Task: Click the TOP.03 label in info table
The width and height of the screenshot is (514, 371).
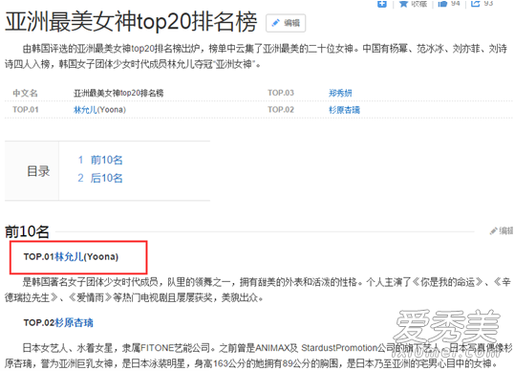Action: [x=281, y=93]
